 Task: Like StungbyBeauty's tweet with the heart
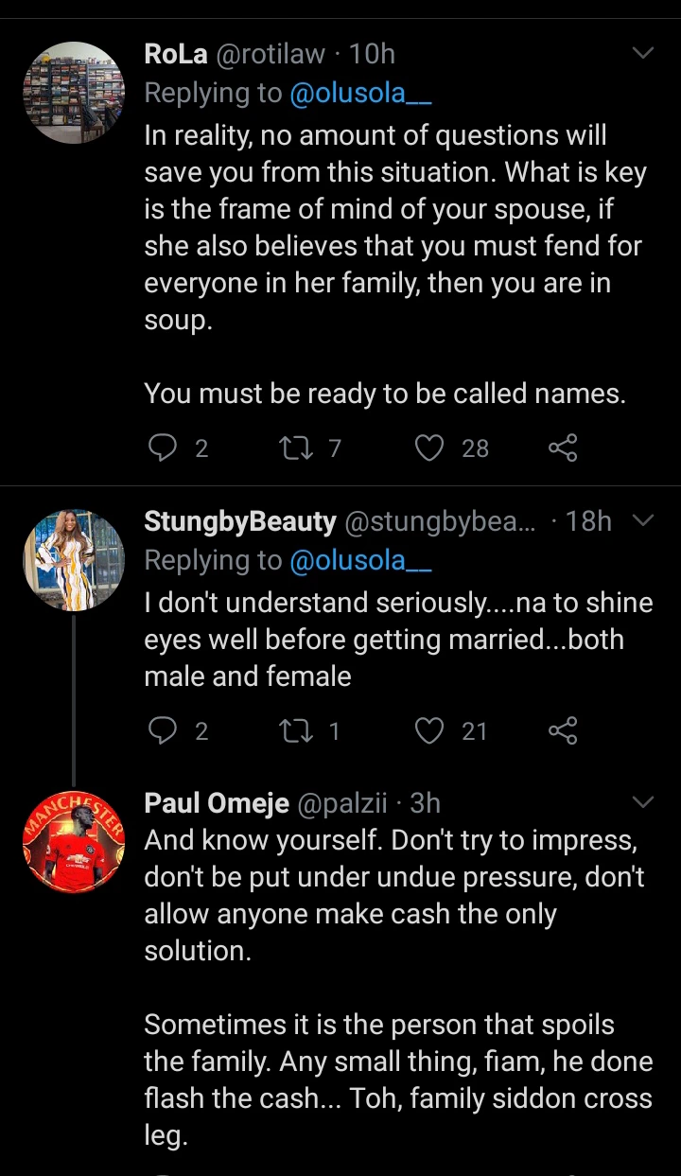[430, 729]
